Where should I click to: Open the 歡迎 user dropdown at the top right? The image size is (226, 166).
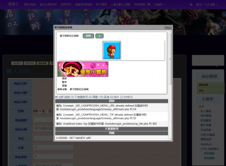[207, 5]
